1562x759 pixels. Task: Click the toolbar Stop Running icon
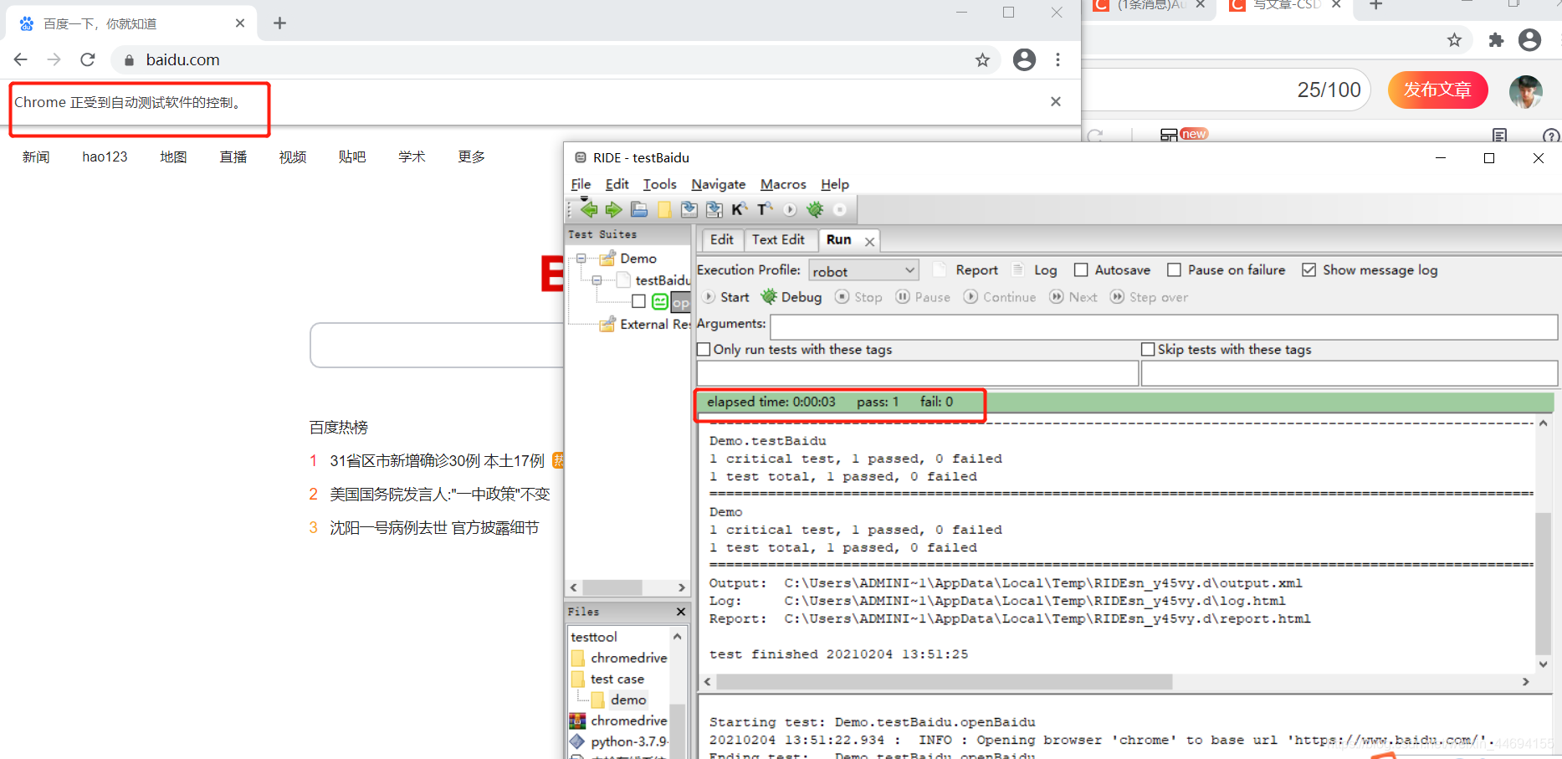point(840,210)
